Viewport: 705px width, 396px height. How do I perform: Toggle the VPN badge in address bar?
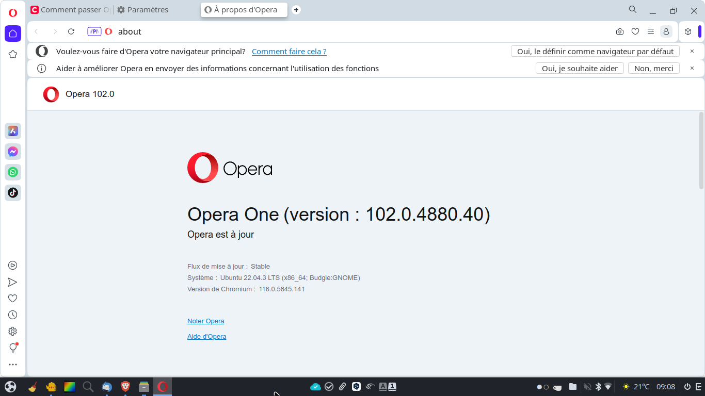(x=94, y=31)
